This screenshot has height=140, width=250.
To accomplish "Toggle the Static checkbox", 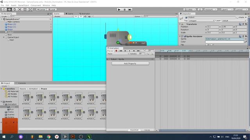I will pos(237,17).
